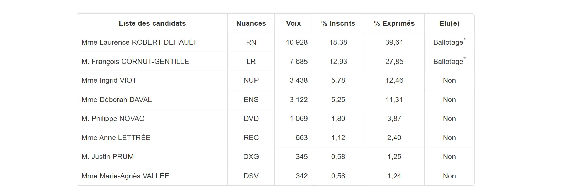Image resolution: width=573 pixels, height=190 pixels.
Task: Click the 'Liste des candidats' column header
Action: tap(152, 23)
